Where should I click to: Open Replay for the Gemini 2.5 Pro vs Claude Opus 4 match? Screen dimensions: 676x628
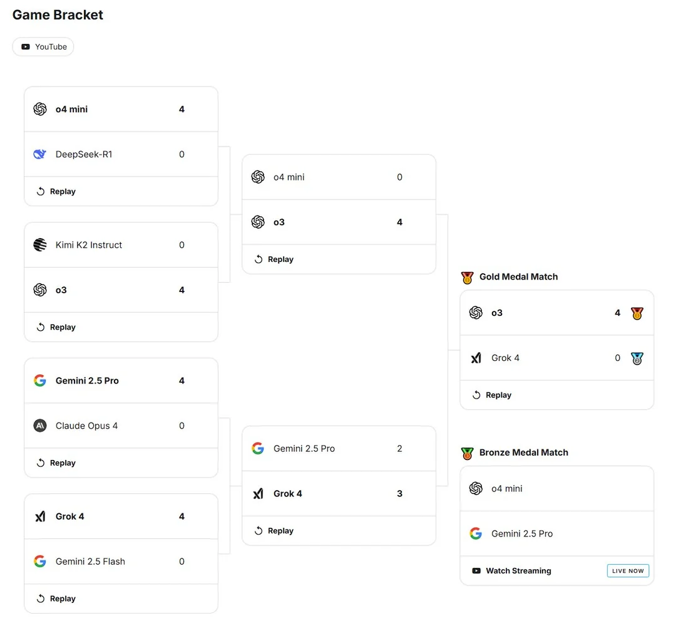click(56, 463)
